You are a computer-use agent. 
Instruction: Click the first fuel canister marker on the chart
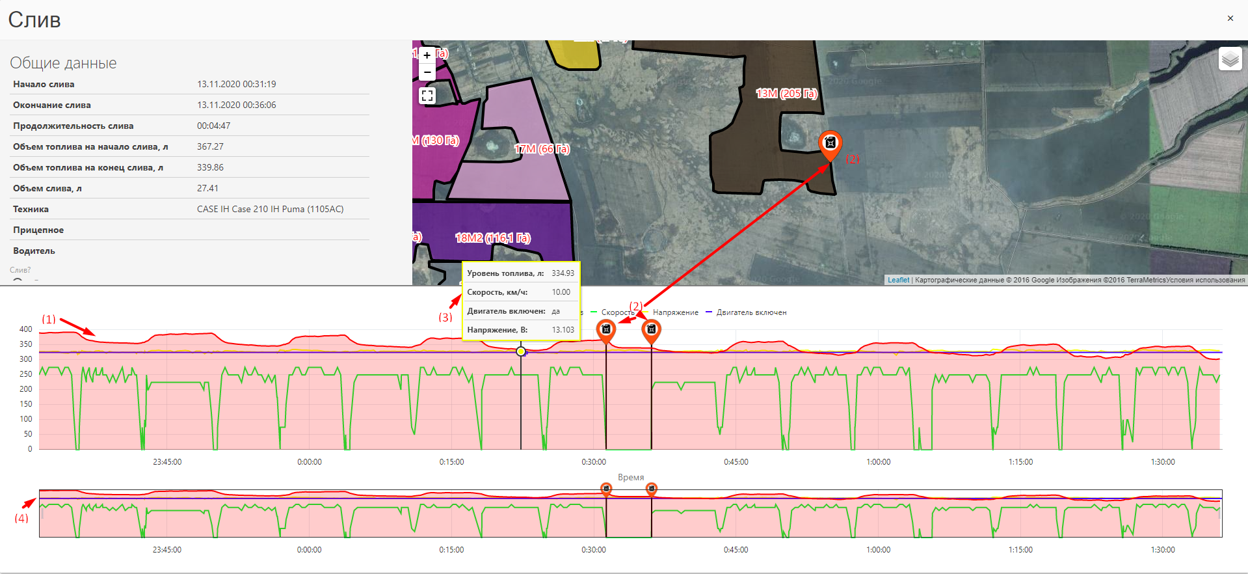pyautogui.click(x=606, y=330)
